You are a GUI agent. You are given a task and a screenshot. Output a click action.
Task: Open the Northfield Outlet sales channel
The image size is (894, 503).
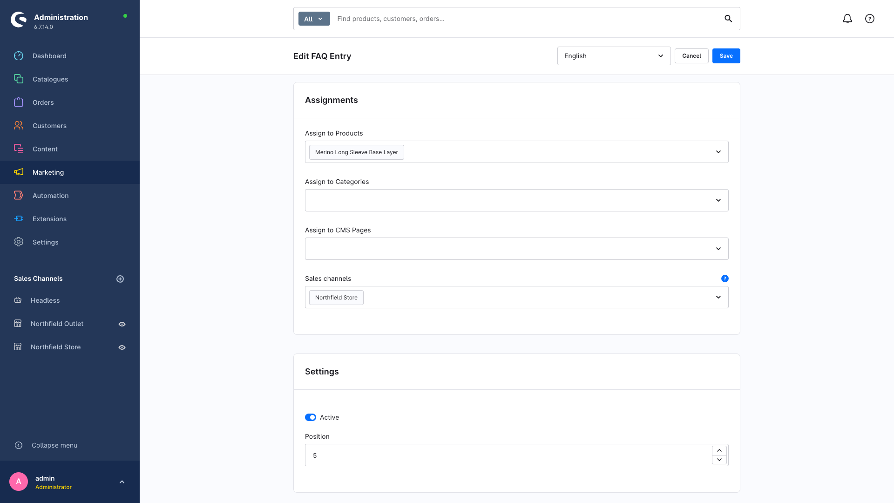click(x=57, y=324)
